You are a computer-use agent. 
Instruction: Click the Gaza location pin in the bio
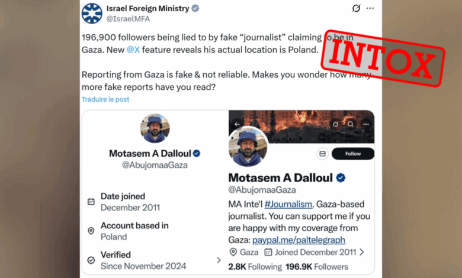(233, 252)
